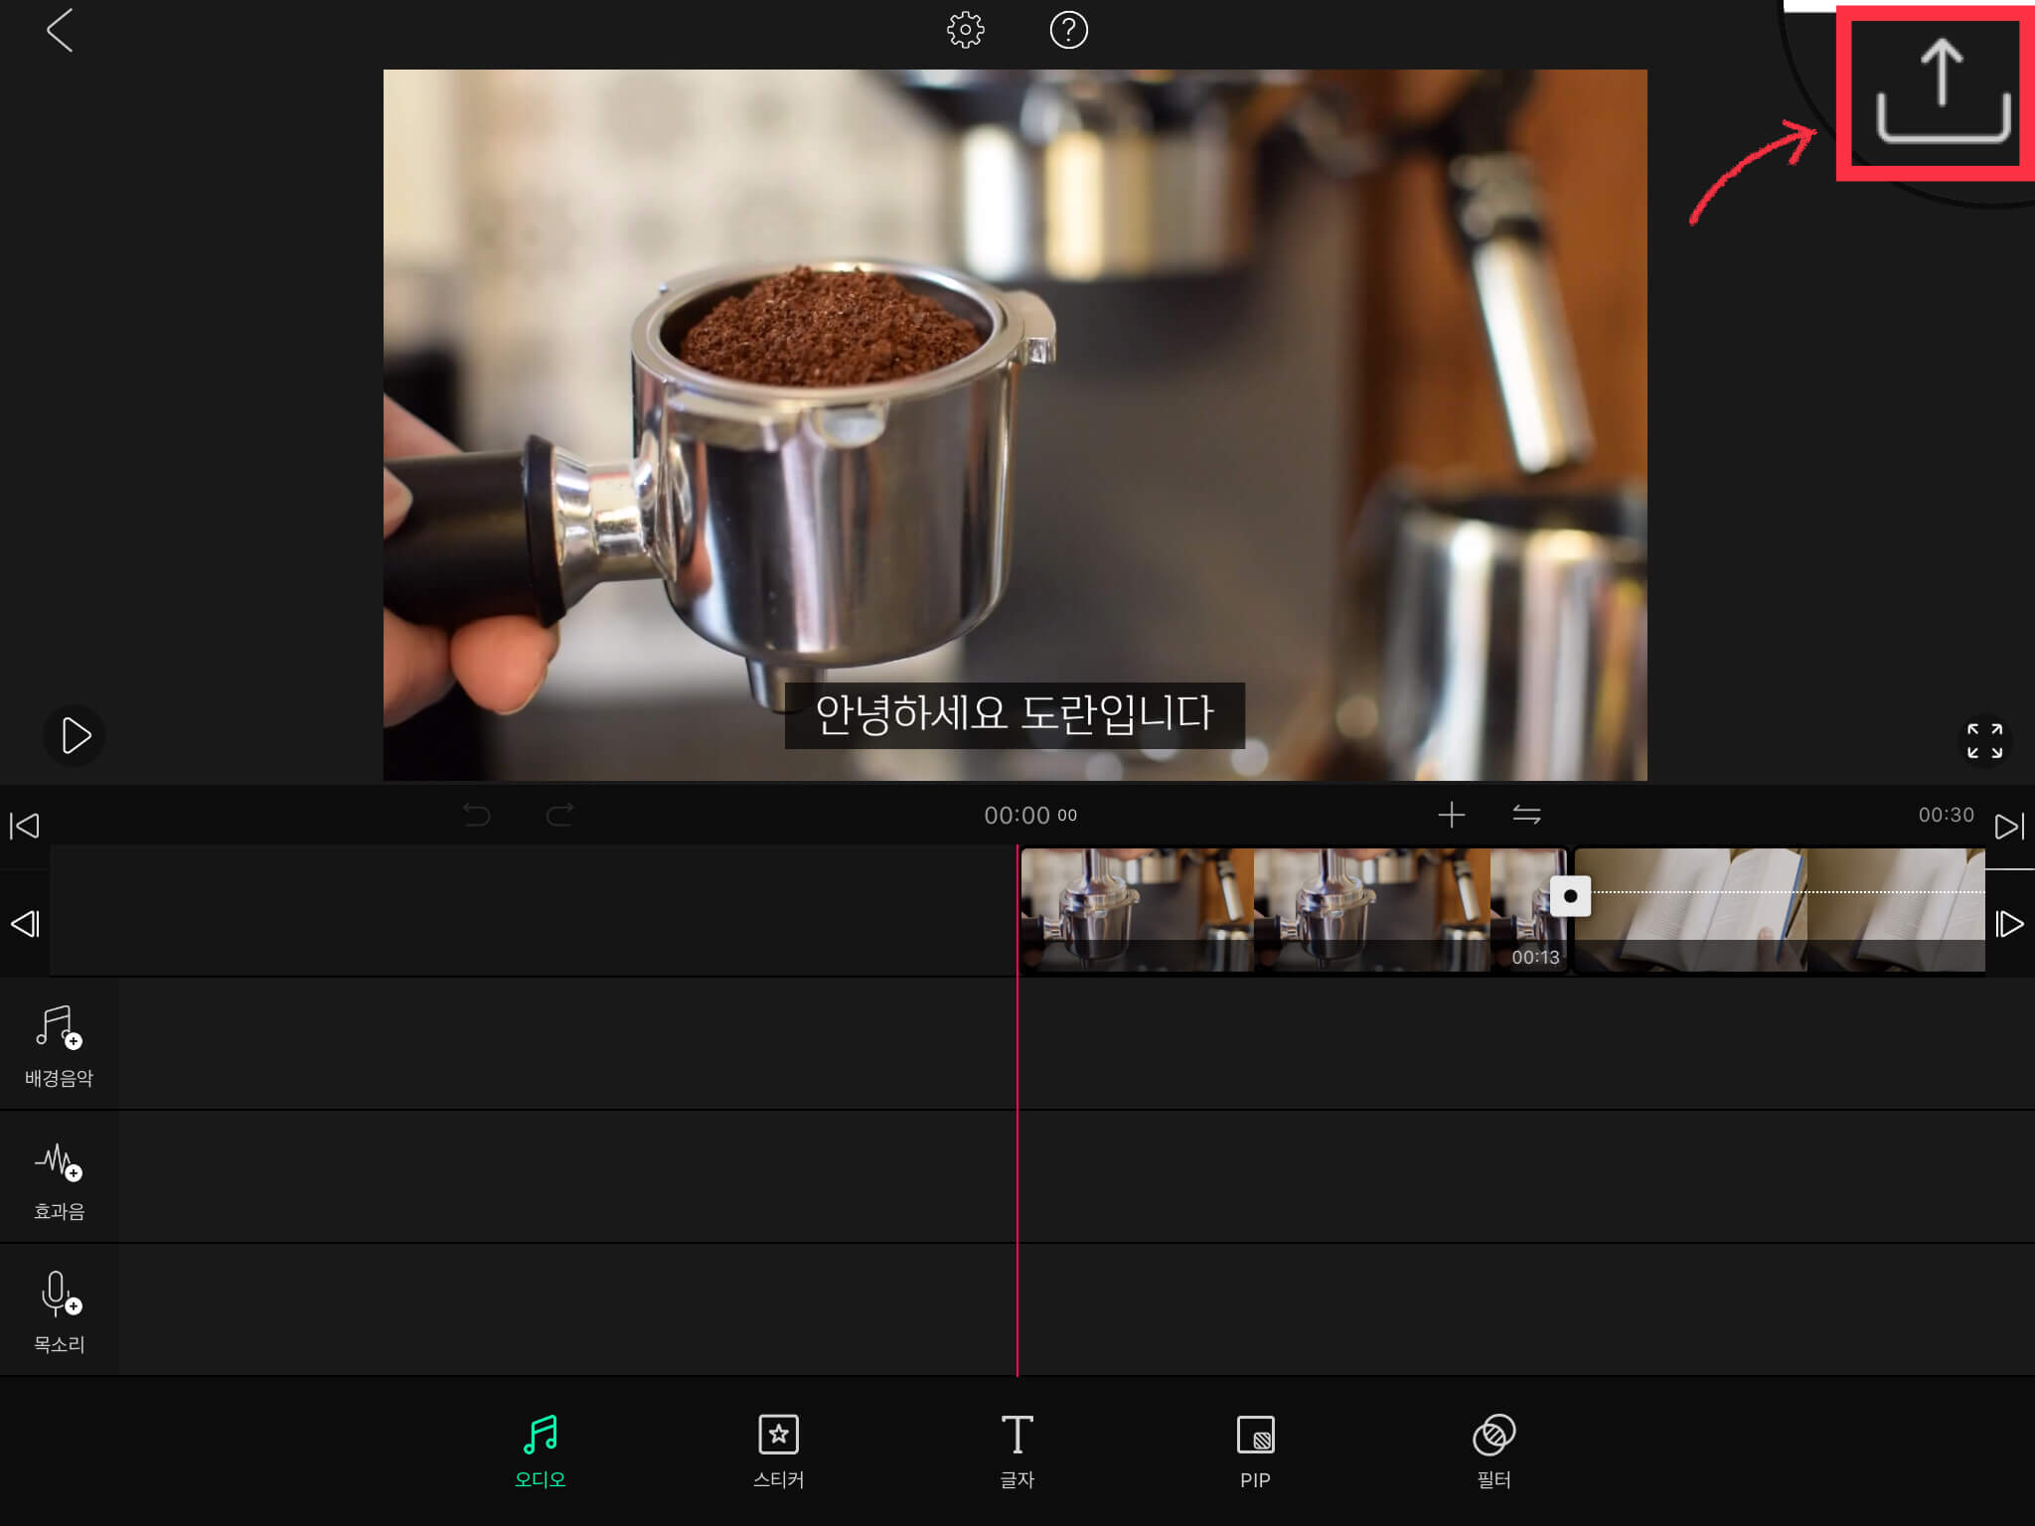Viewport: 2035px width, 1526px height.
Task: Add a clip with the plus icon
Action: coord(1451,816)
